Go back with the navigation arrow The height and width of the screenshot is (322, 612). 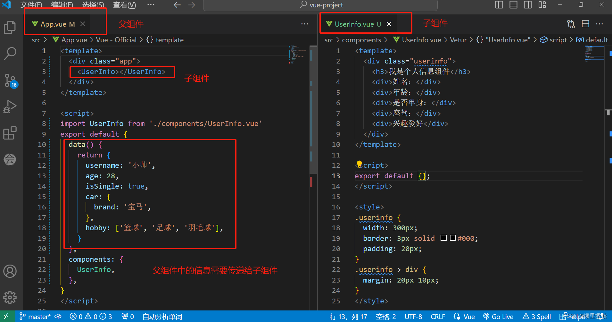click(177, 5)
